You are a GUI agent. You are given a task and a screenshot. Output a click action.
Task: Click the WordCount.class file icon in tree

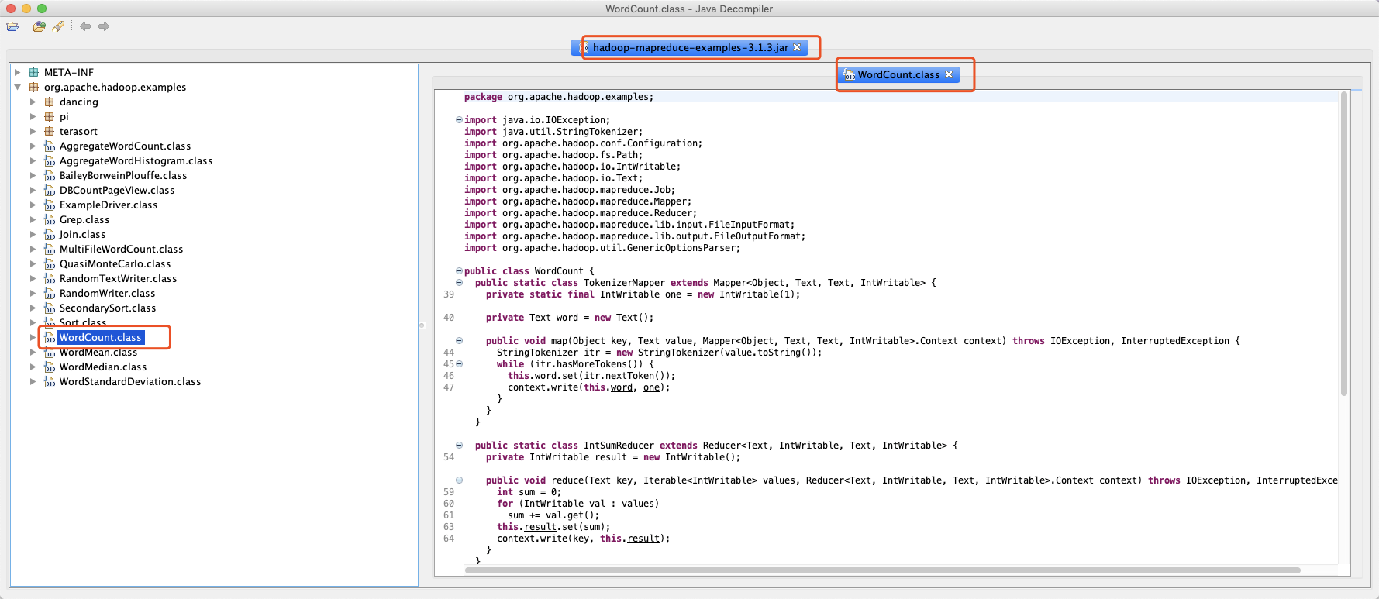(50, 337)
